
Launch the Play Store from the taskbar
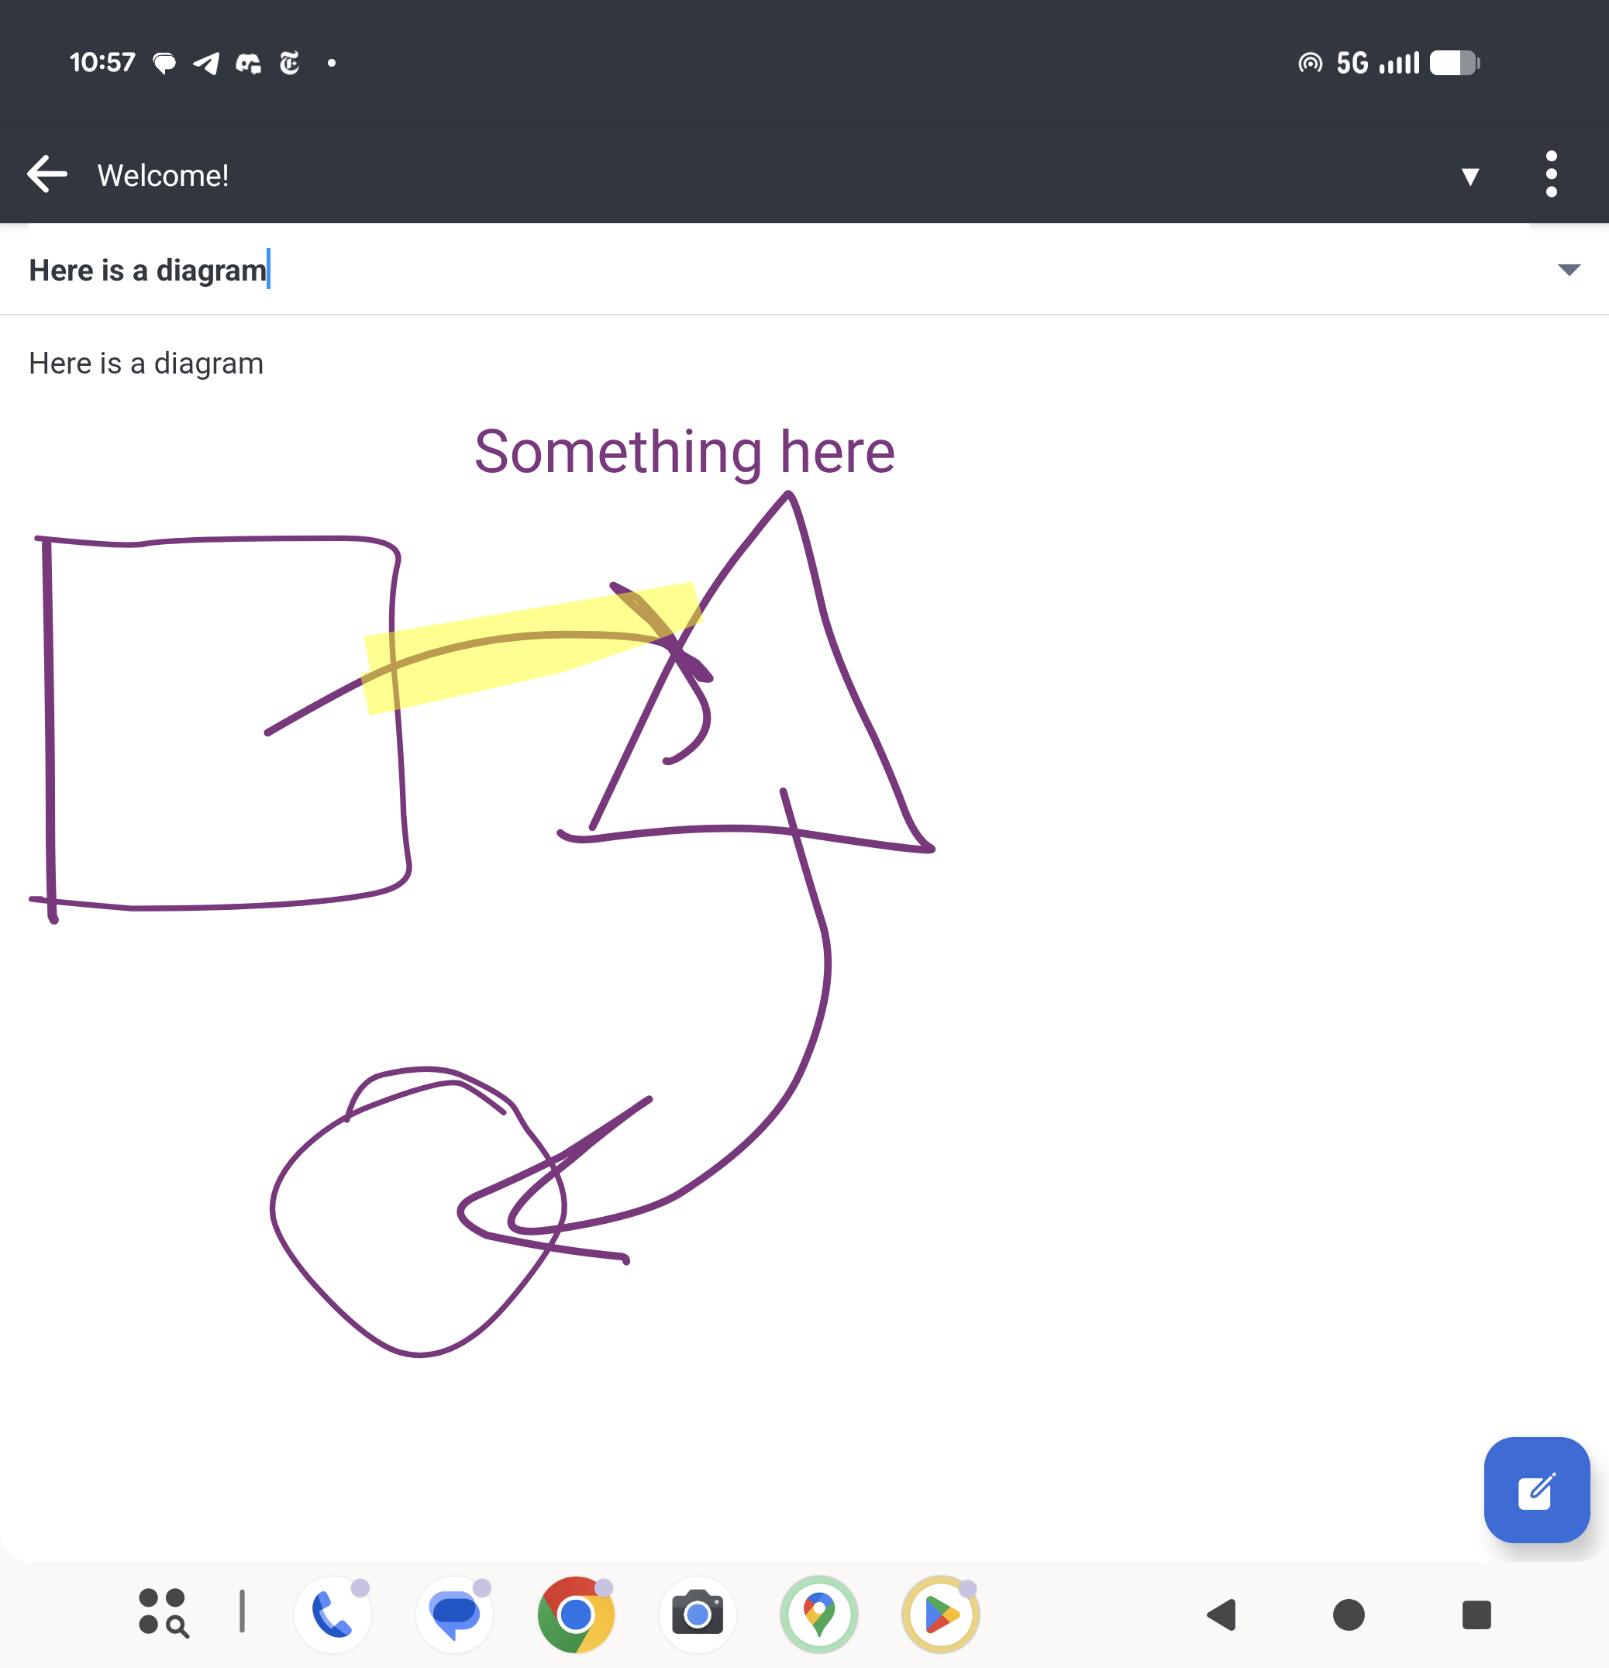coord(940,1614)
